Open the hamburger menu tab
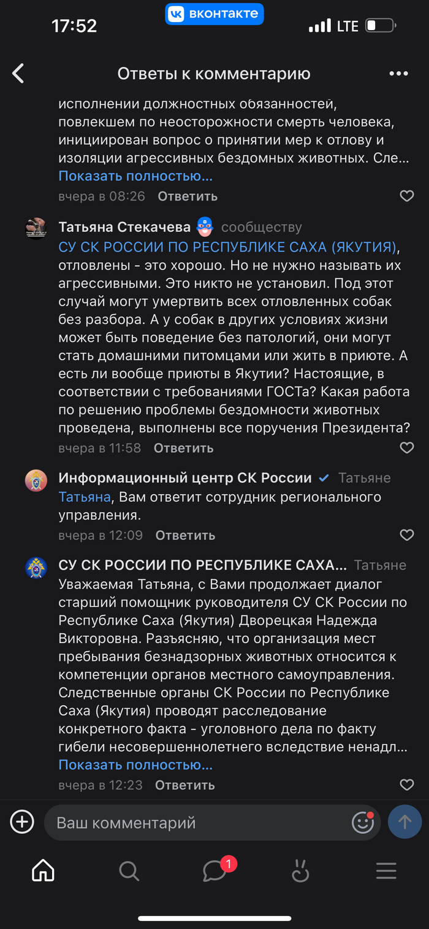 (386, 871)
